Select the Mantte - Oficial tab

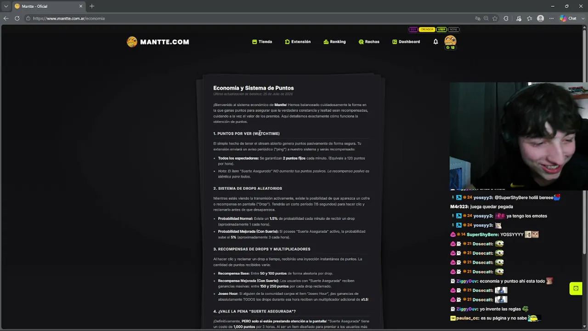(48, 6)
